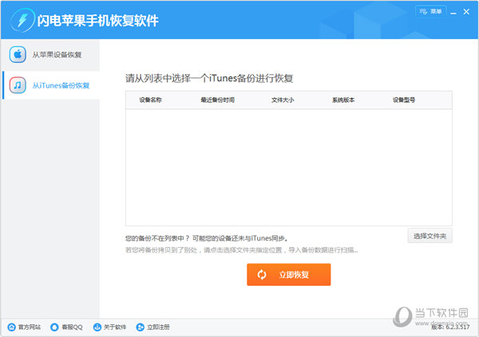The width and height of the screenshot is (479, 337).
Task: Click the iTunes music note sidebar icon
Action: 18,84
